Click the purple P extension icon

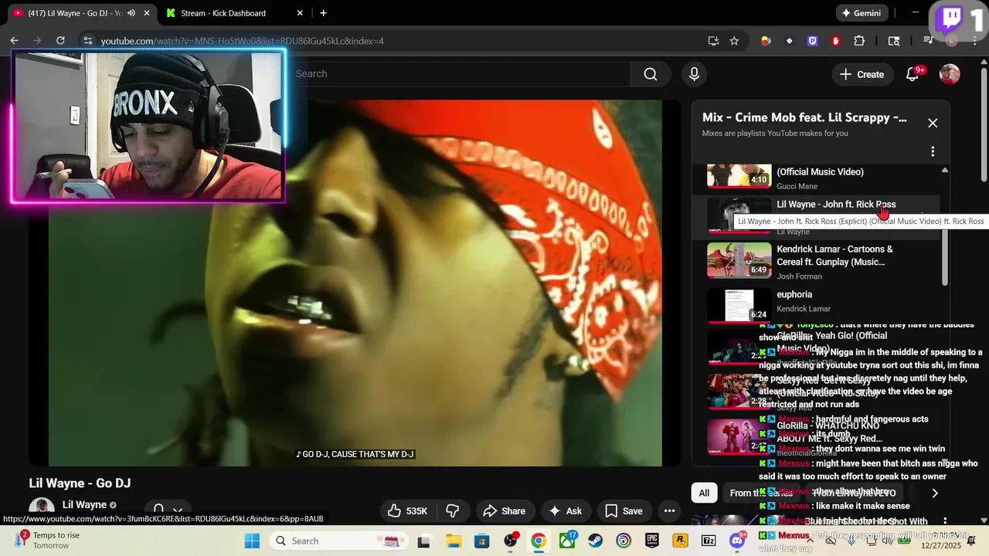812,41
